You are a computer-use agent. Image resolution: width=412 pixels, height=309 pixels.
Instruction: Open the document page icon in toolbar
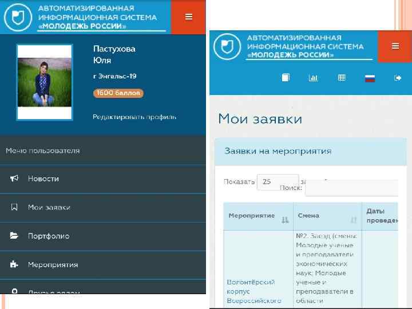coord(286,77)
